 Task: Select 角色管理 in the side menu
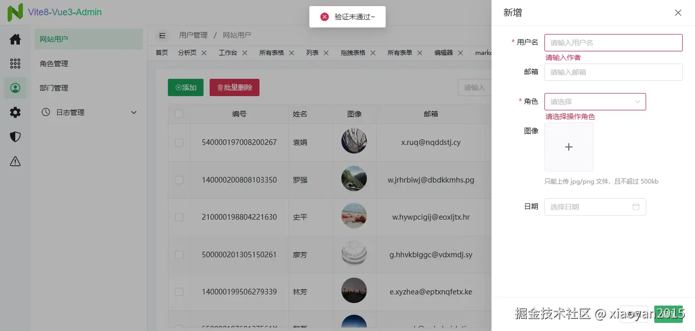point(89,64)
